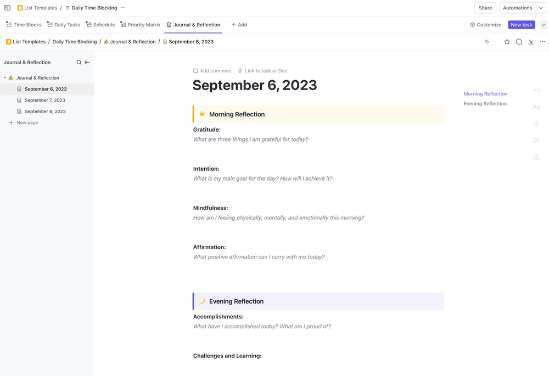Screen dimensions: 549x376
Task: Collapse the Journal & Reflection tree
Action: pyautogui.click(x=5, y=78)
